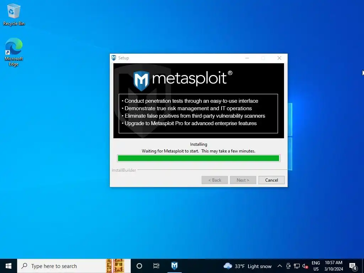
Task: Click the taskbar search box
Action: coord(74,266)
